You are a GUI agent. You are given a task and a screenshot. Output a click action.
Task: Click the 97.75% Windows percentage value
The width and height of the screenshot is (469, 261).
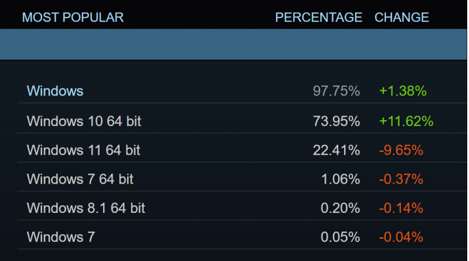[336, 91]
